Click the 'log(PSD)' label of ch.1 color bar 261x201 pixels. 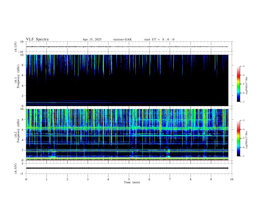tap(246, 86)
